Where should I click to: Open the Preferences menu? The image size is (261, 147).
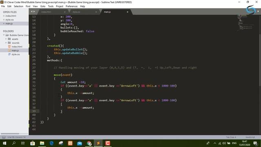click(72, 7)
